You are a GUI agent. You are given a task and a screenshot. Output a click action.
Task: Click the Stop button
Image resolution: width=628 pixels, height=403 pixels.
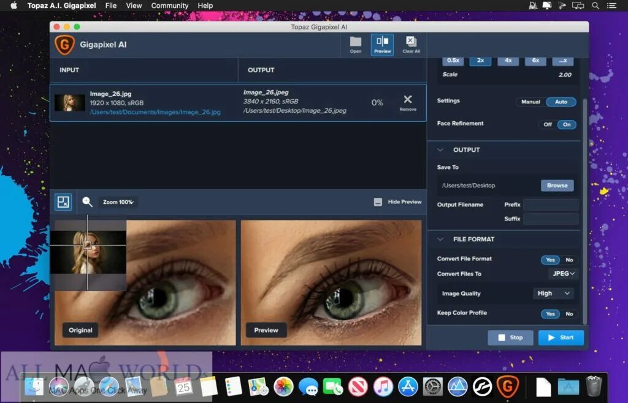click(x=510, y=337)
